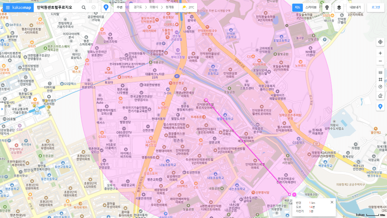Click the 대륭테크노타운 15차 label

[x=155, y=76]
